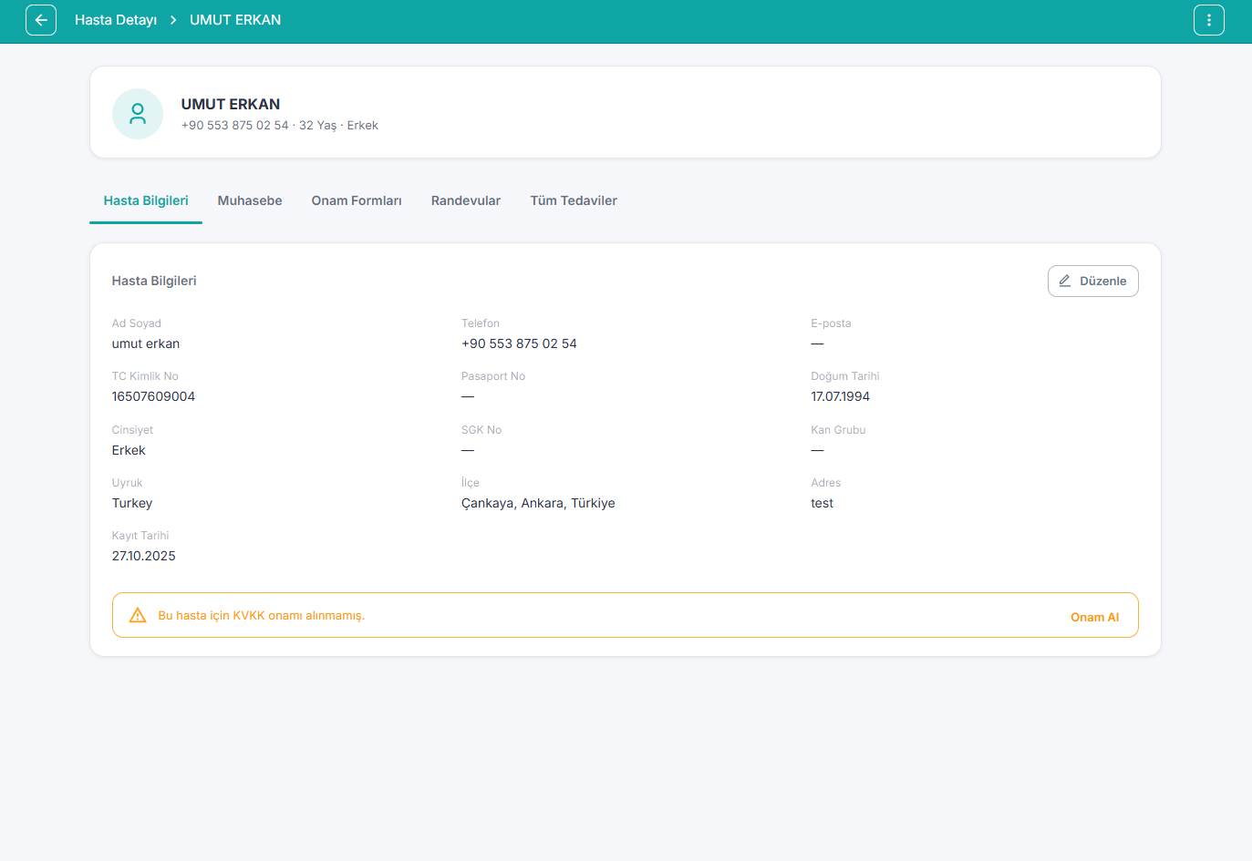Click the Doğum Tarihi field label
Screen dimensions: 1252x861
pos(845,376)
